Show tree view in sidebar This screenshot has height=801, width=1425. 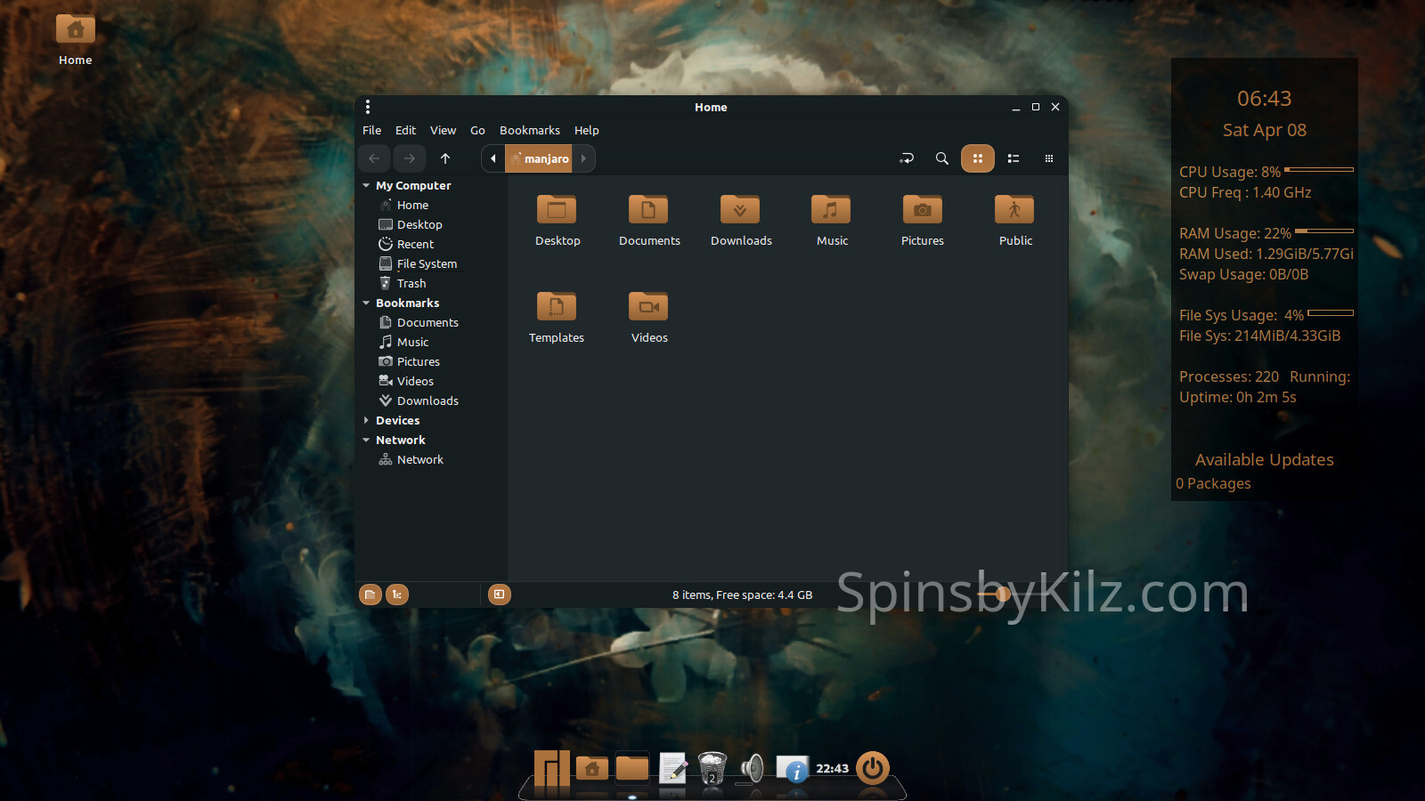pyautogui.click(x=397, y=595)
